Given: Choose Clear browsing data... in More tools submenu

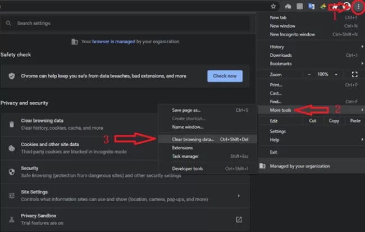Looking at the screenshot, I should (208, 139).
